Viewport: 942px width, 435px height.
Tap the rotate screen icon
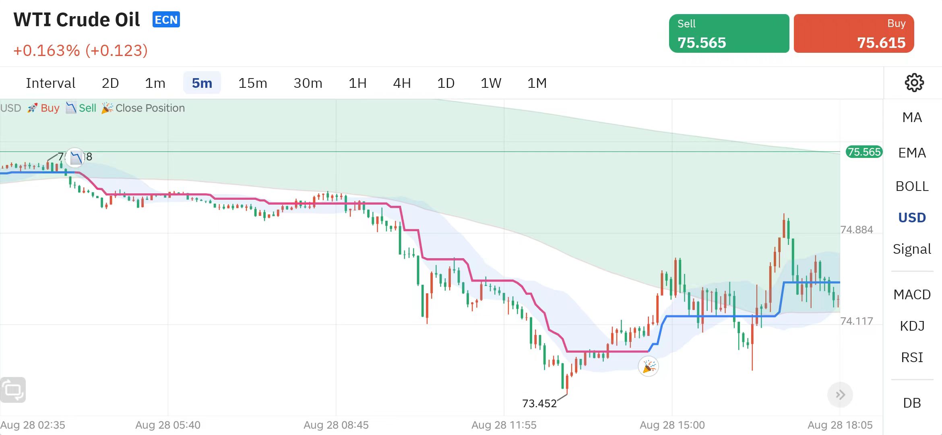pyautogui.click(x=13, y=389)
